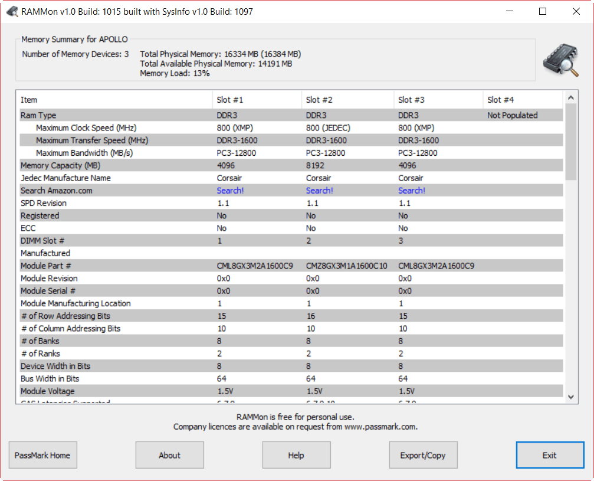Minimize the RAMMon window
Viewport: 594px width, 481px height.
coord(510,11)
